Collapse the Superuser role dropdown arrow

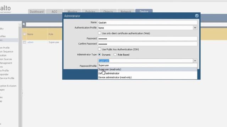[195, 61]
